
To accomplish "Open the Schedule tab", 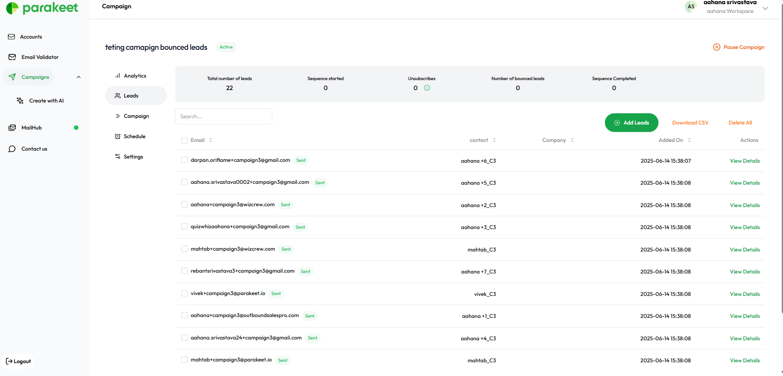I will (x=135, y=137).
